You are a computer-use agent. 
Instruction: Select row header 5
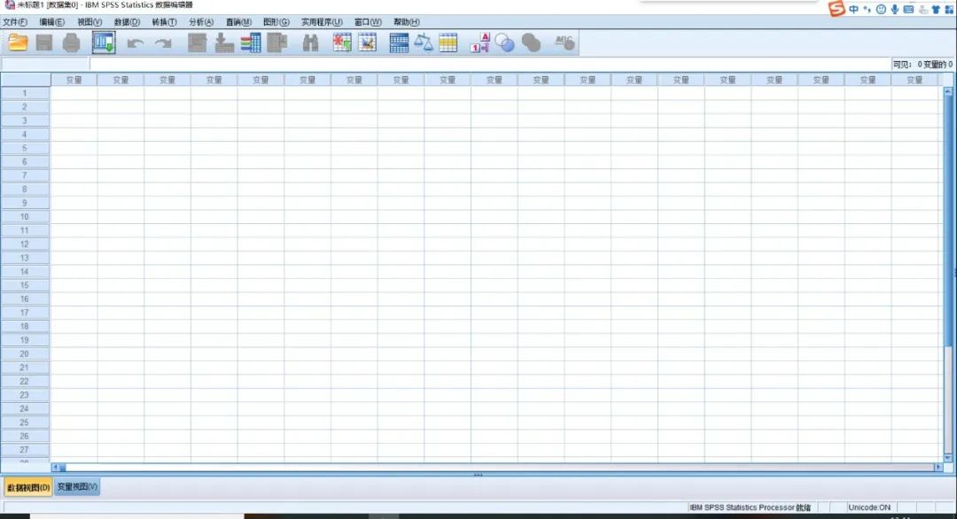tap(25, 148)
